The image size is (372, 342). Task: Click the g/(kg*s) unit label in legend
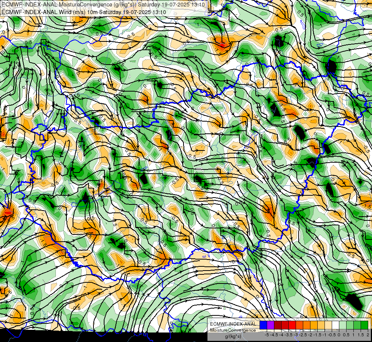[x=233, y=336]
